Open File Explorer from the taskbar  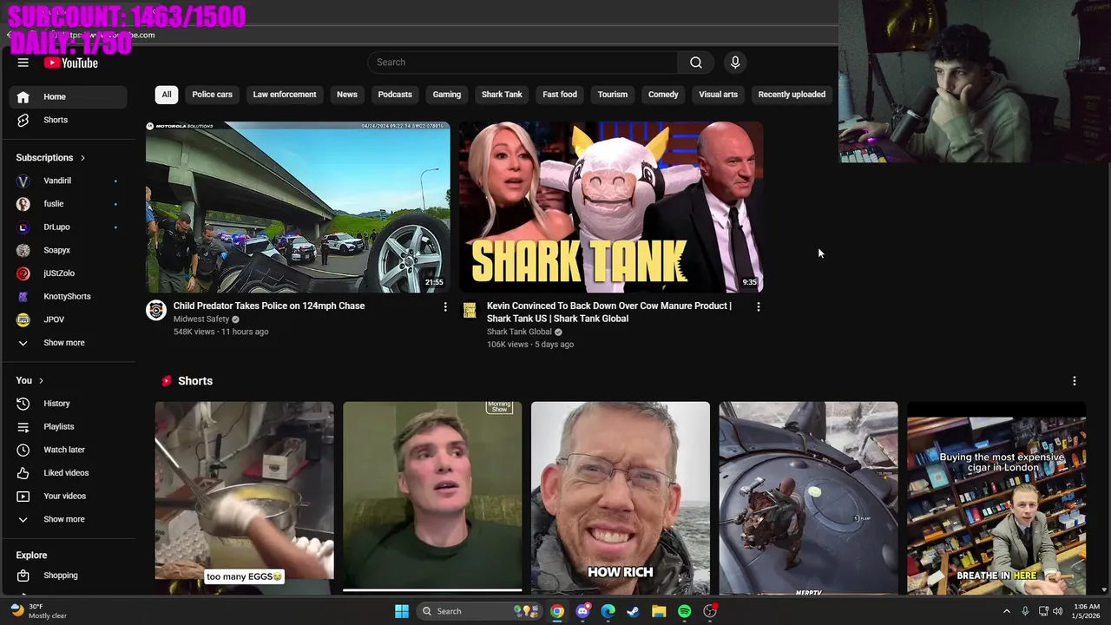coord(659,611)
